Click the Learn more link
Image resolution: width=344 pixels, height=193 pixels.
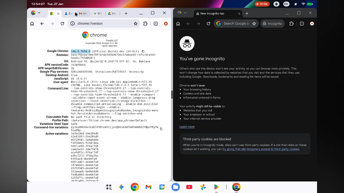(187, 127)
